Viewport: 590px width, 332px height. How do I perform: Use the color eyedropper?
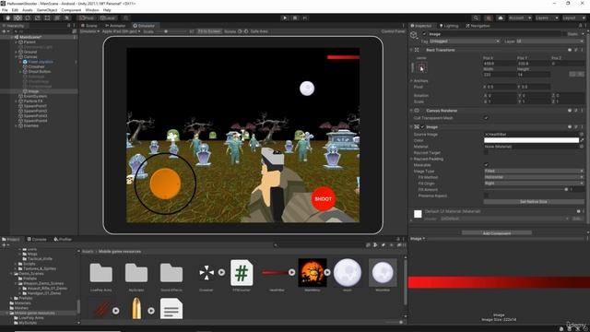pyautogui.click(x=582, y=140)
